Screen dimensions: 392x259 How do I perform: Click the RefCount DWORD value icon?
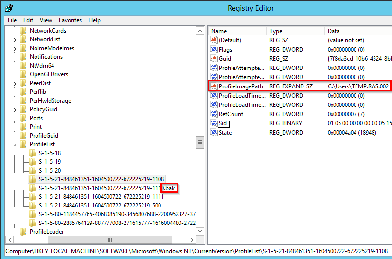[214, 114]
